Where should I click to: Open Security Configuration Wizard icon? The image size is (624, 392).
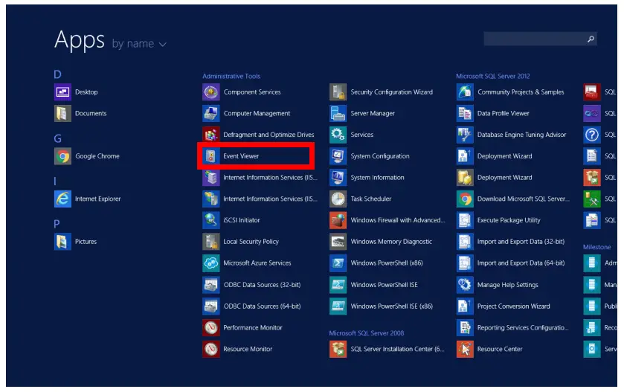338,92
